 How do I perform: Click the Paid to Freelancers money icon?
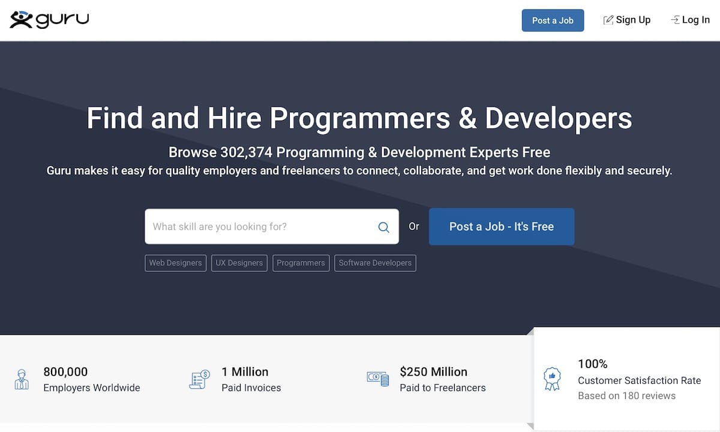point(378,379)
